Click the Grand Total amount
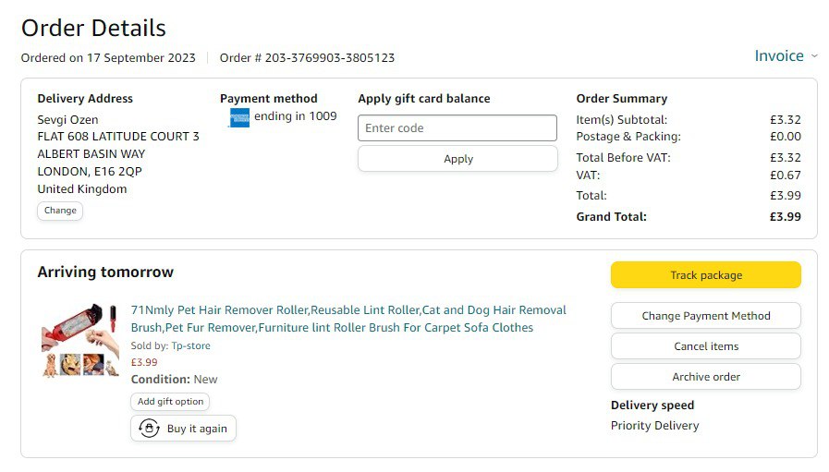Viewport: 829px width, 472px height. point(785,217)
